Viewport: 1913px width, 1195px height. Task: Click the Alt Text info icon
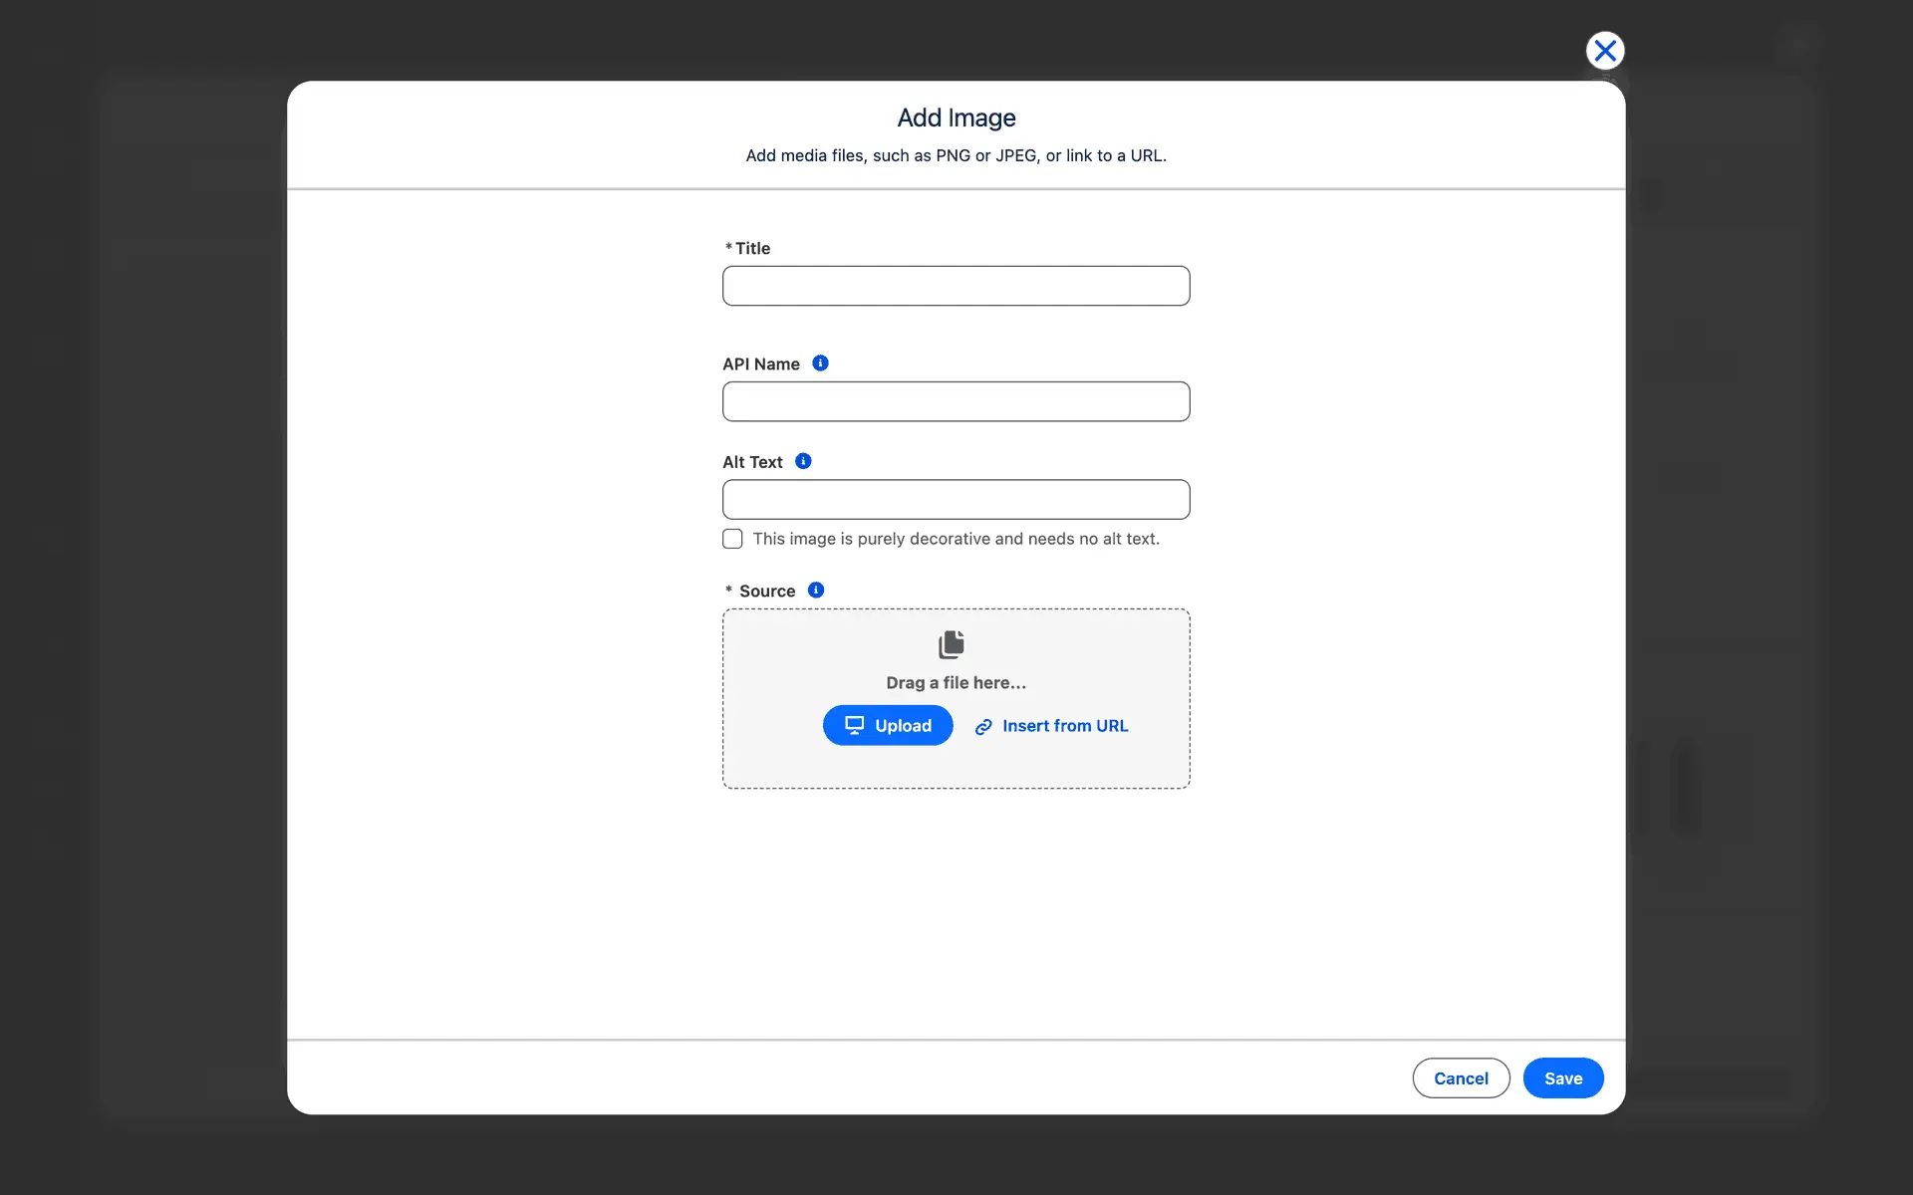point(803,461)
